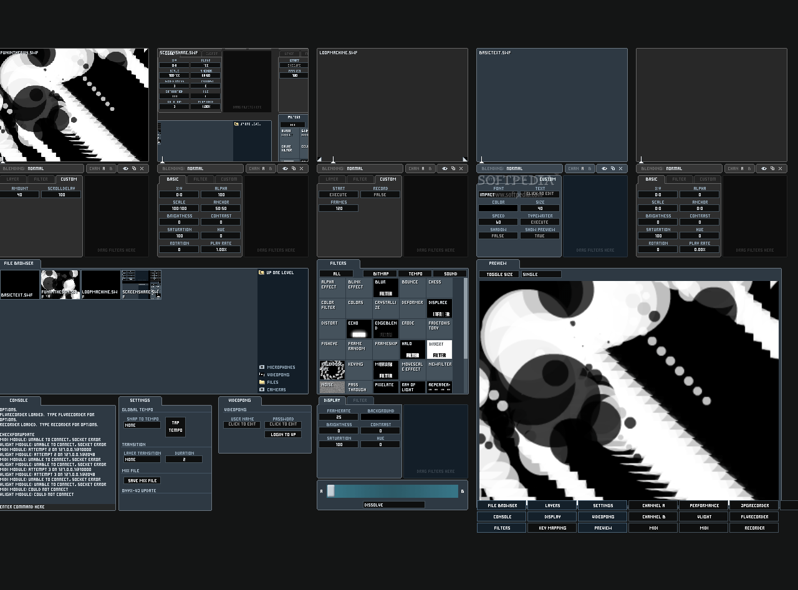Screen dimensions: 798x590
Task: Open the Font IMPACT dropdown
Action: [498, 194]
